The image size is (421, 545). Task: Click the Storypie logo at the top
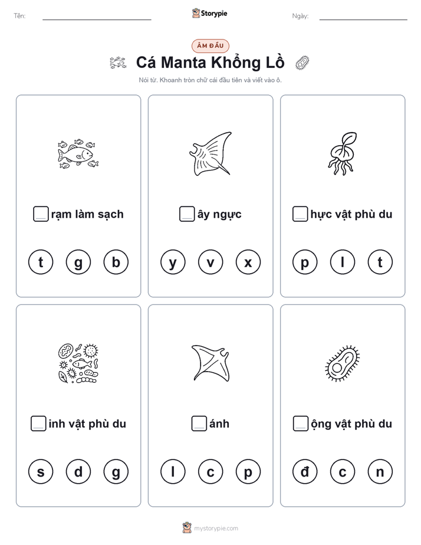tap(210, 13)
